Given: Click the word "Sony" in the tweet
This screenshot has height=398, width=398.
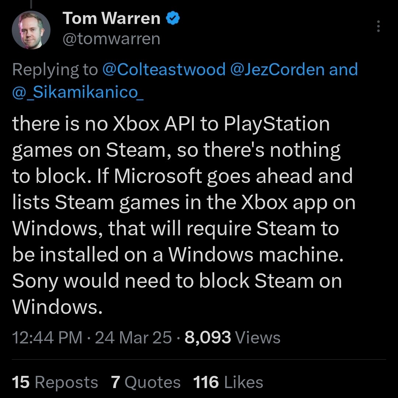Looking at the screenshot, I should tap(35, 281).
